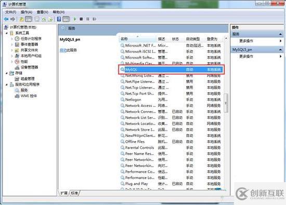This screenshot has width=286, height=205.
Task: Open the 查看(V) menu
Action: 43,12
